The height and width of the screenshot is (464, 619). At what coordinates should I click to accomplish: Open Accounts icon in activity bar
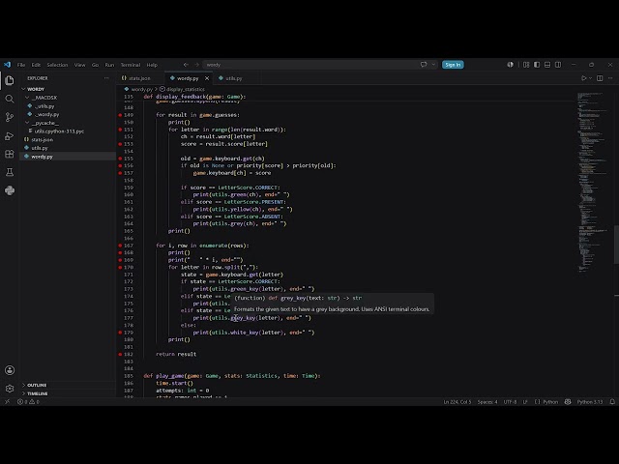tap(10, 370)
